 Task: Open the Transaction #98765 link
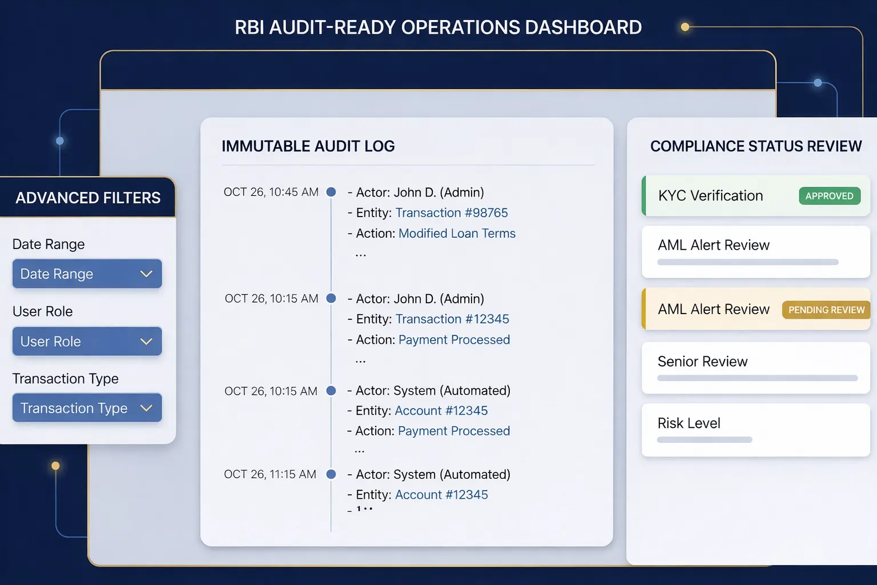click(451, 213)
